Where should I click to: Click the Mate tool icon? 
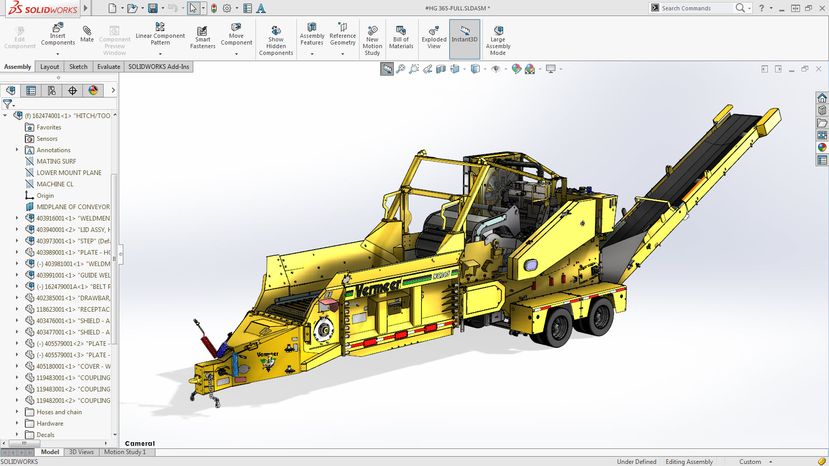click(87, 31)
